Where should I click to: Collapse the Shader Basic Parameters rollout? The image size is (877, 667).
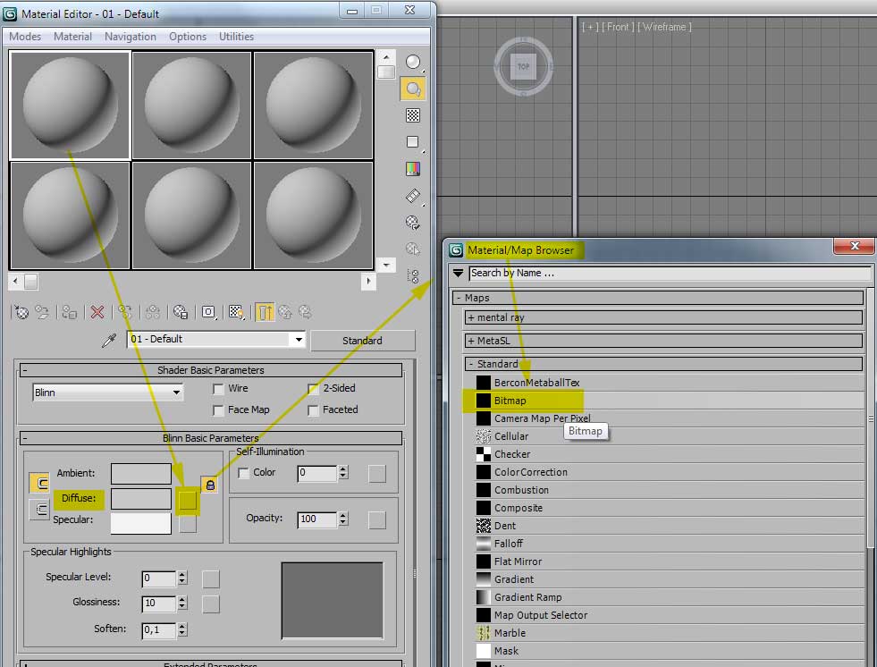(x=211, y=370)
